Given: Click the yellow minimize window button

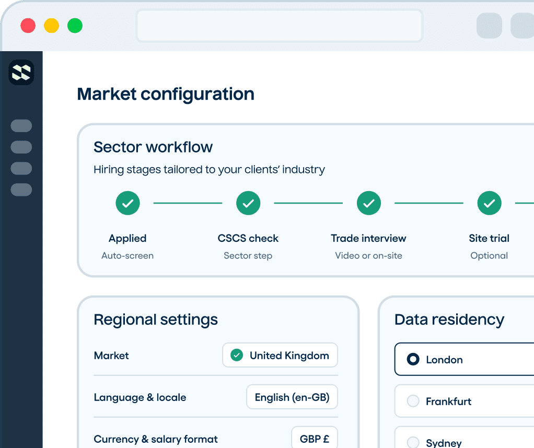Looking at the screenshot, I should pyautogui.click(x=51, y=26).
